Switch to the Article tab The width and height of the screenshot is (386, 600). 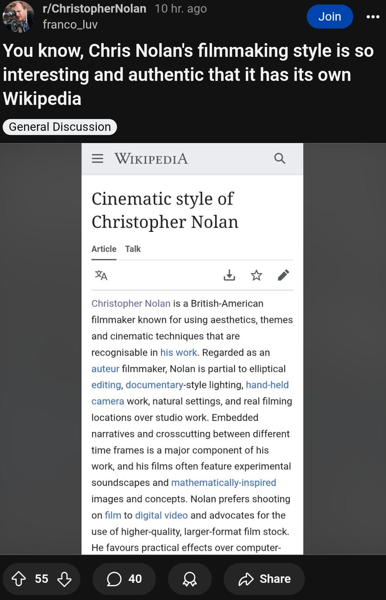pyautogui.click(x=104, y=249)
